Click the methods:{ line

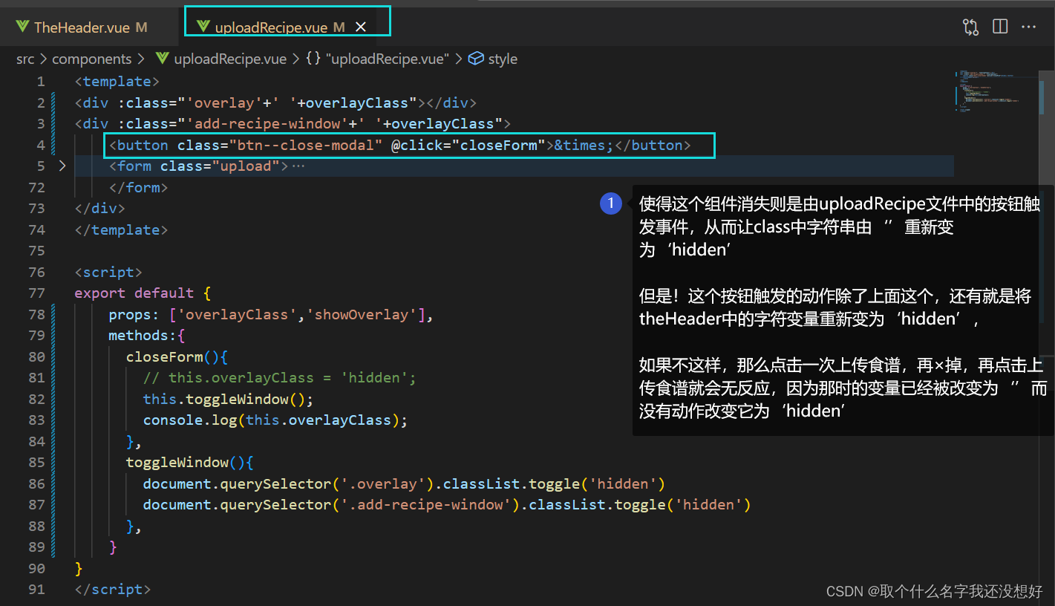(147, 336)
